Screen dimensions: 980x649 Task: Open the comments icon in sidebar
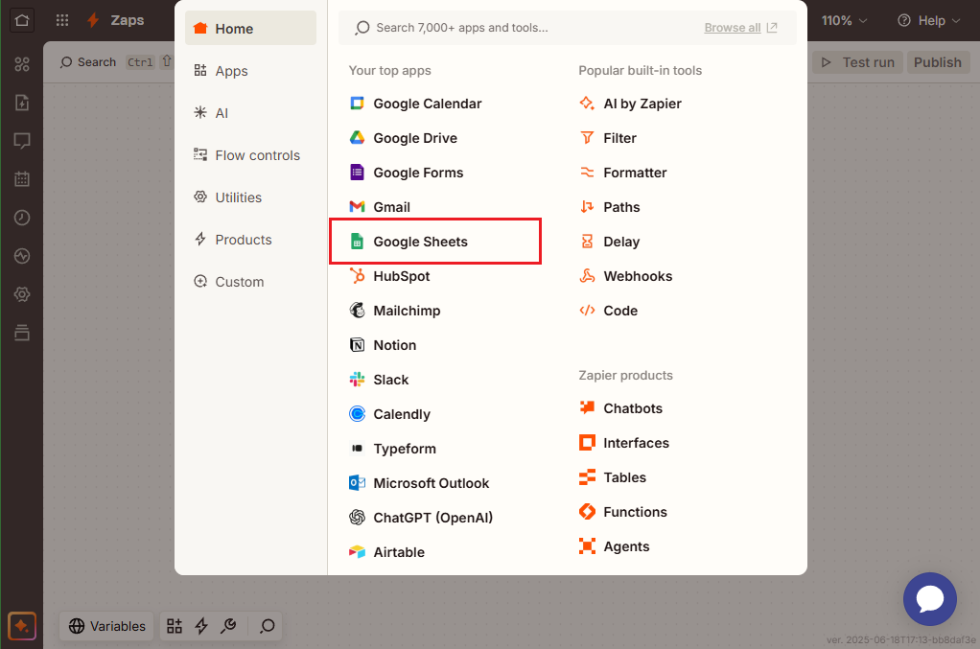22,141
